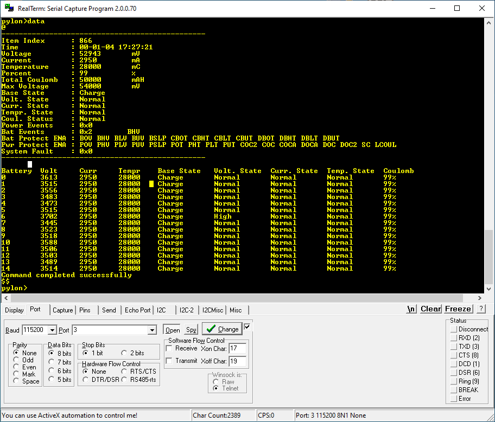Click the RealTerm app icon in title bar

tap(9, 8)
